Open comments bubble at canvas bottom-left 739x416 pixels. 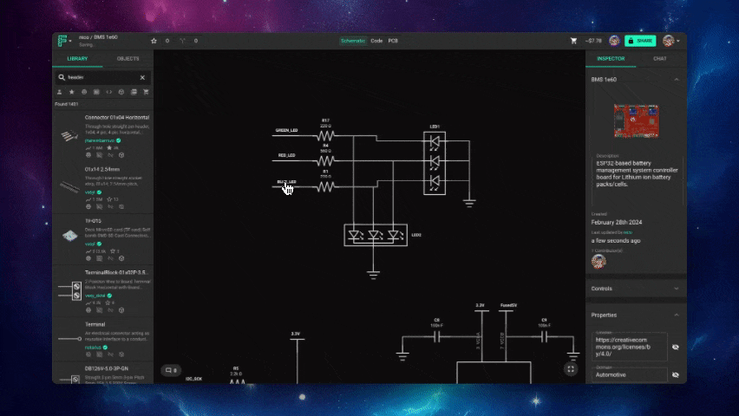pos(171,370)
